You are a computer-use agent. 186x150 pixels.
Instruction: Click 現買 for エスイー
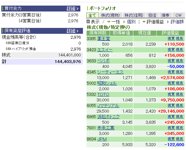click(171, 50)
